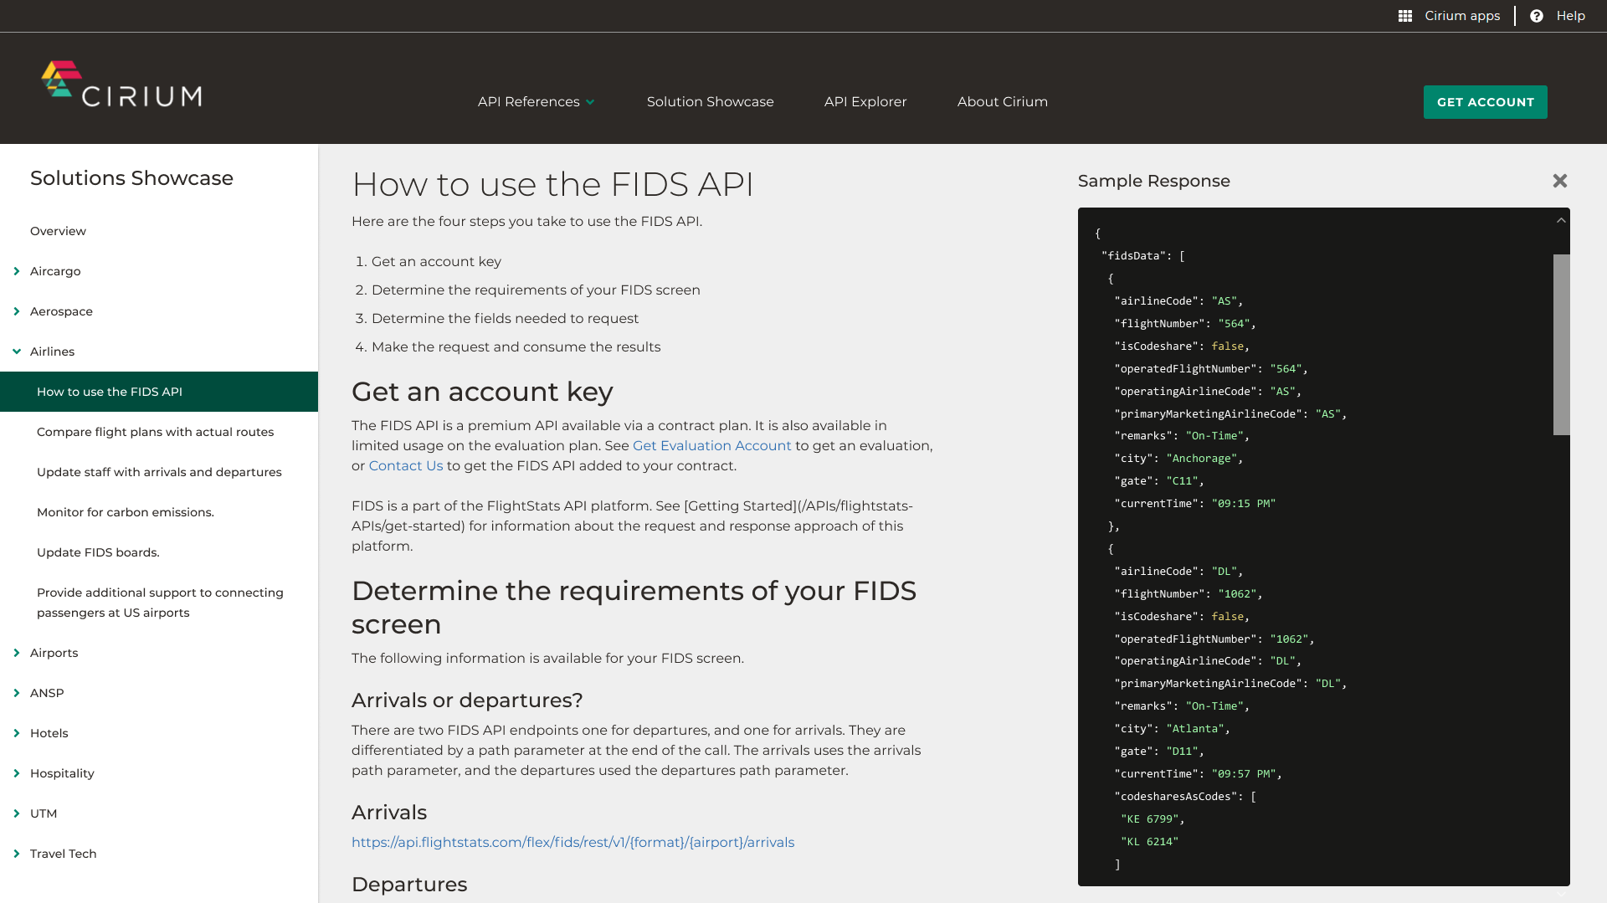Screen dimensions: 1607x903
Task: Click the ANSP label
Action: pos(47,693)
